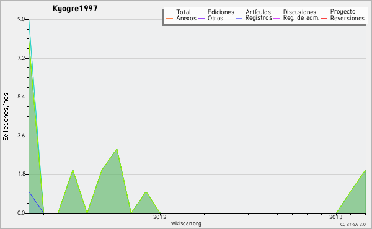Select the Anexos legend entry
Viewport: 372px width, 229px height.
click(186, 18)
